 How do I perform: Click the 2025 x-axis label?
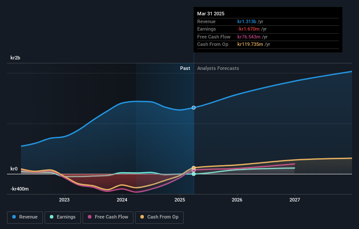(x=180, y=200)
